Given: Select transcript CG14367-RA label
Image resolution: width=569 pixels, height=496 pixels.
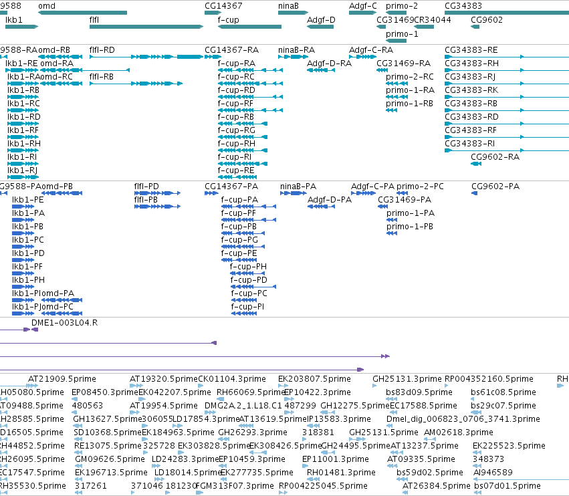Looking at the screenshot, I should (x=231, y=49).
